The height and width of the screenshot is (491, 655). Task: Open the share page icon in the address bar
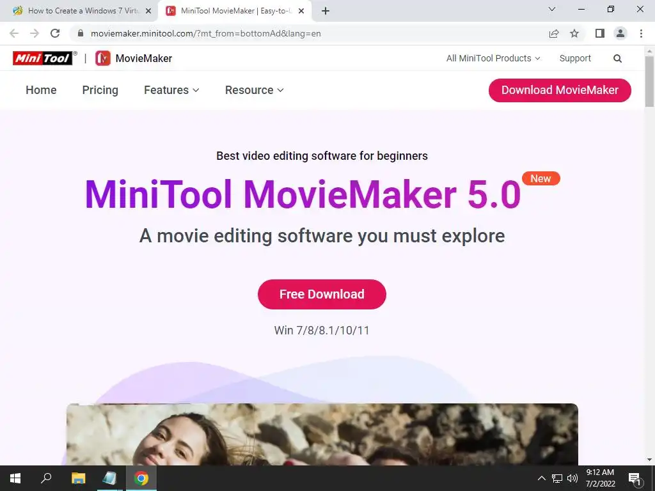pos(554,33)
